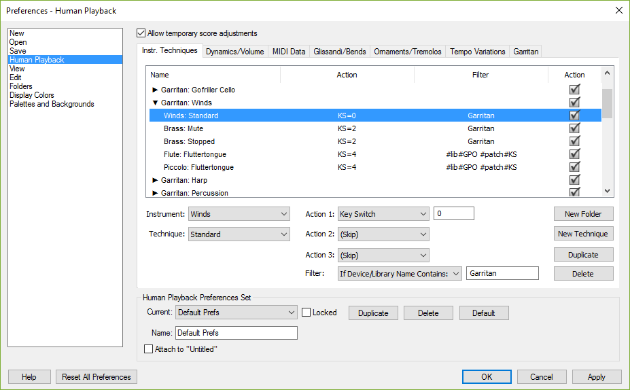Click the New Technique button

[583, 234]
